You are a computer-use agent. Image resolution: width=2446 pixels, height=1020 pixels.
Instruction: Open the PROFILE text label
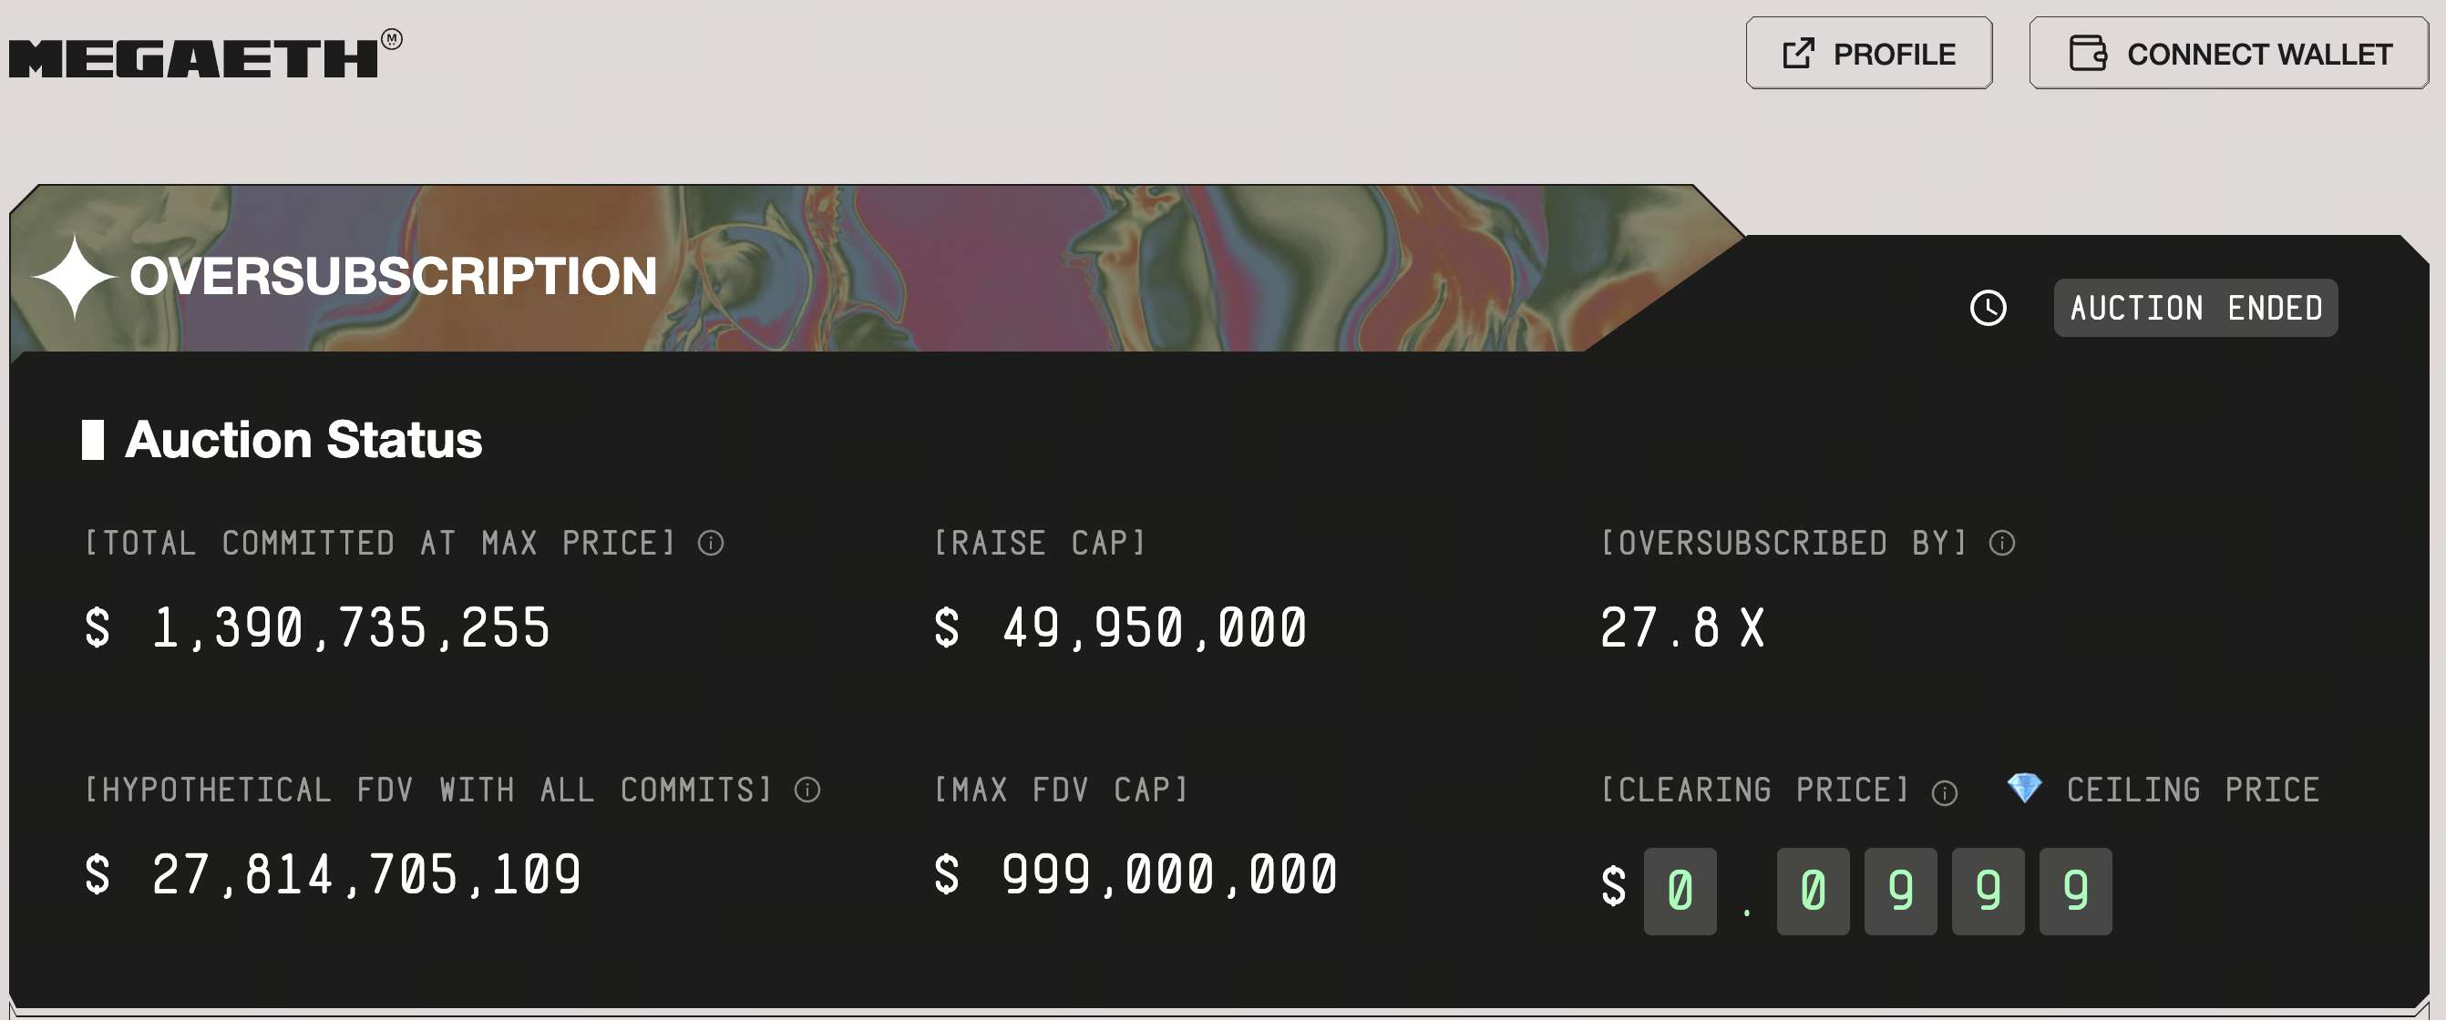[1894, 54]
